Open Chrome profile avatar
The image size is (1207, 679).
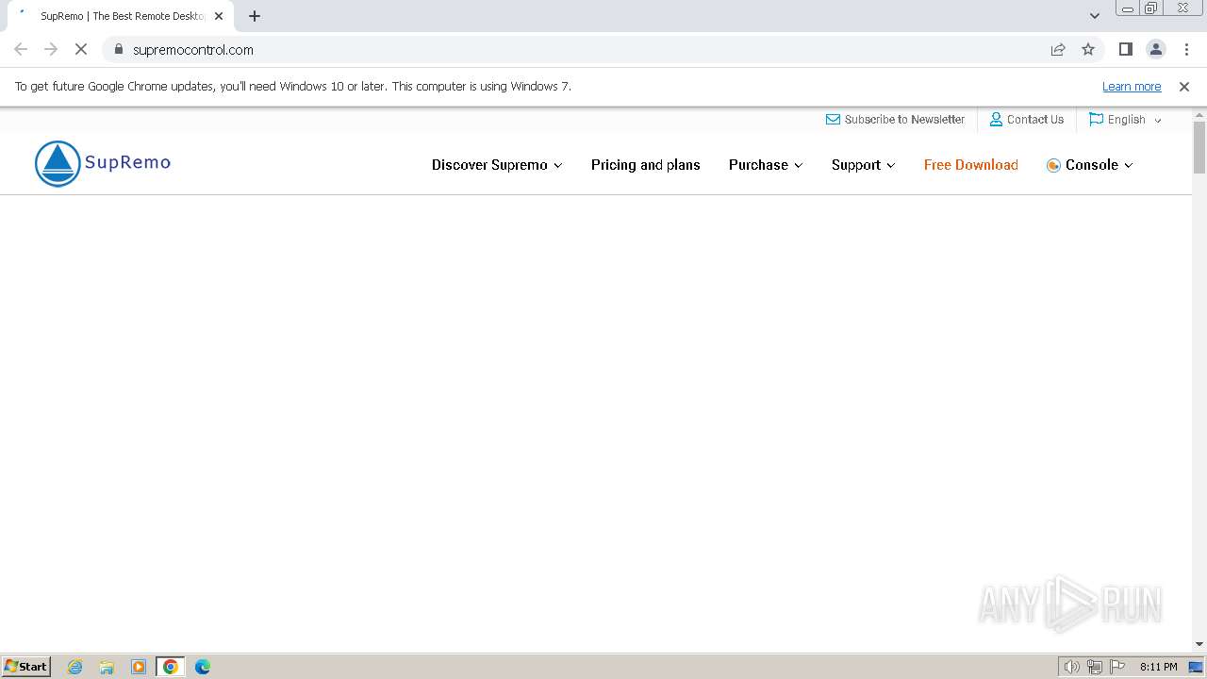coord(1156,49)
